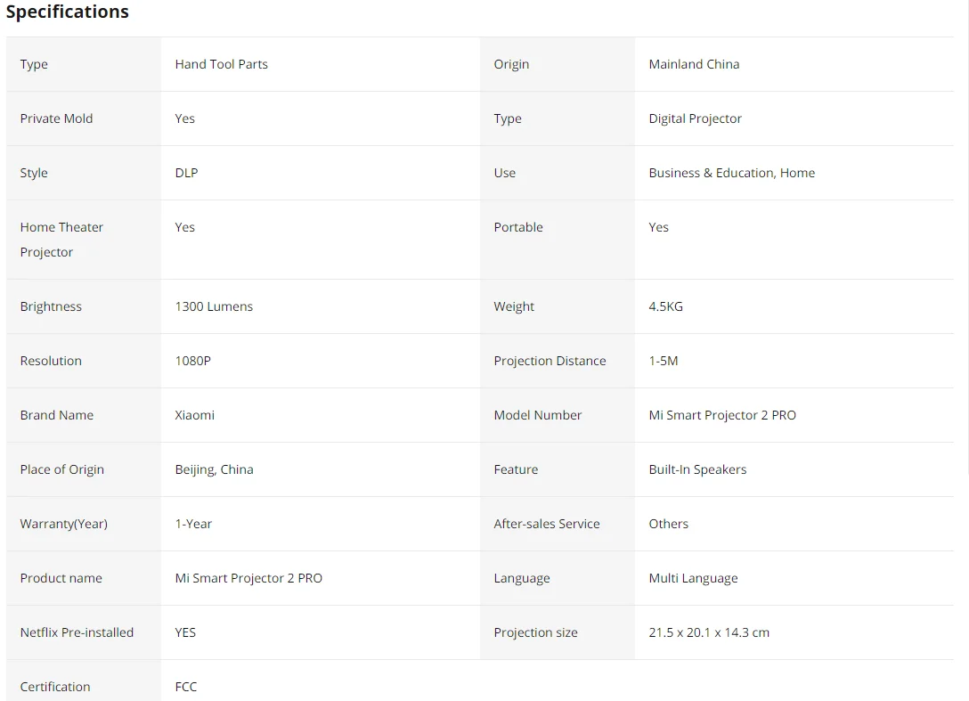
Task: Click Mi Smart Projector 2 PRO model number
Action: point(722,415)
